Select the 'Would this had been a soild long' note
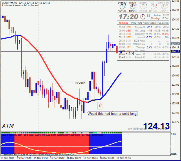 tap(113, 114)
